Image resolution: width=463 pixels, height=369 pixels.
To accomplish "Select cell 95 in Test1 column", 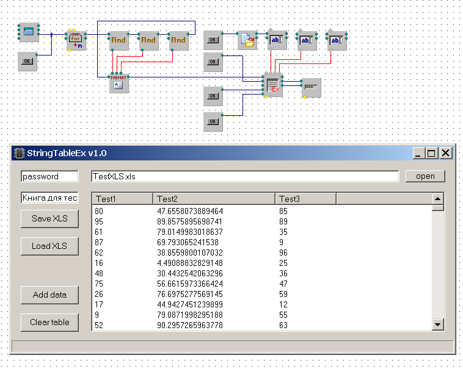I will point(99,221).
